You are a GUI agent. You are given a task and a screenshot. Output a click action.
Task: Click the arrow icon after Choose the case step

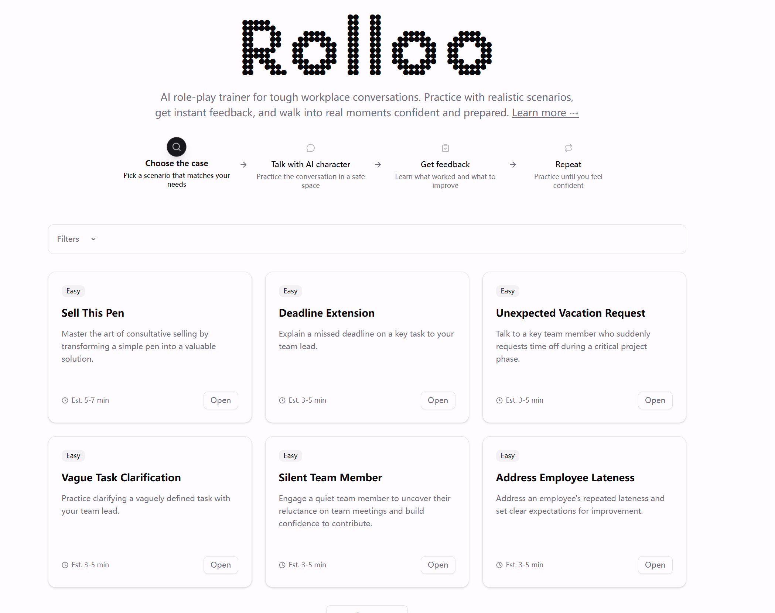(243, 165)
